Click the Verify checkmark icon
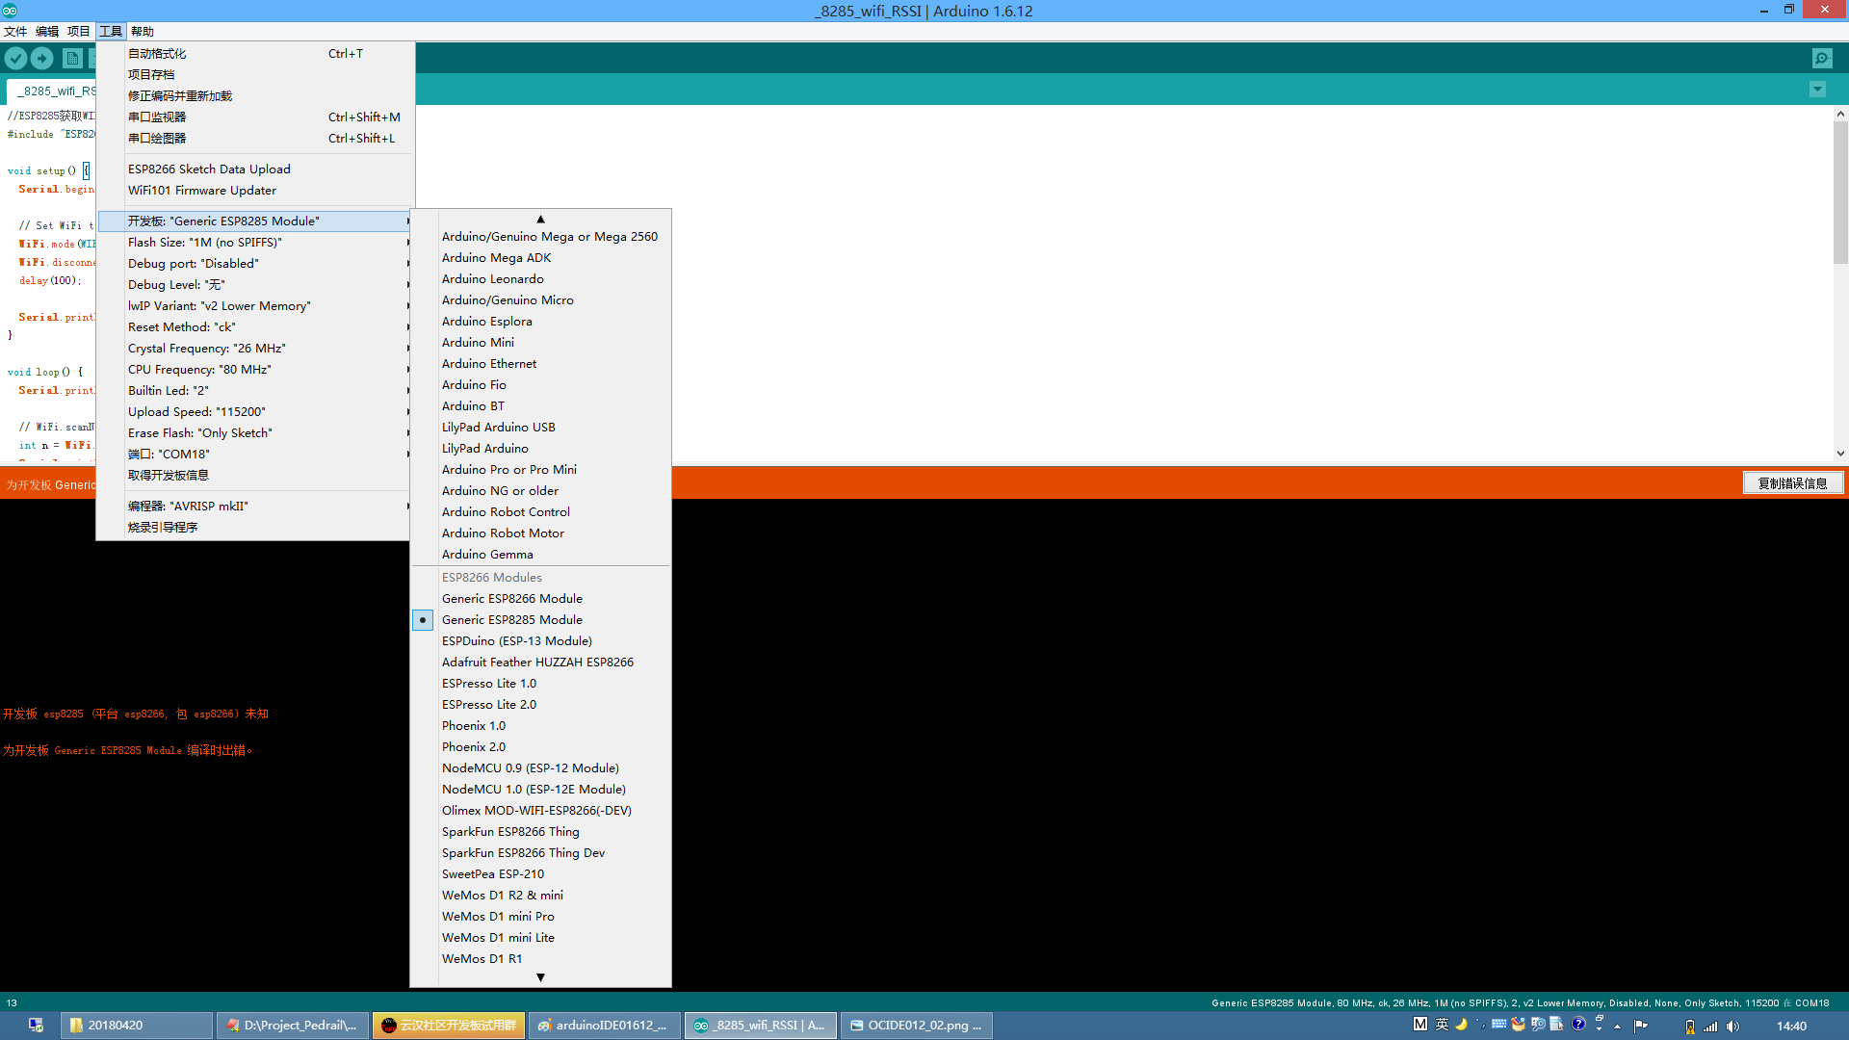The height and width of the screenshot is (1040, 1849). 15,58
